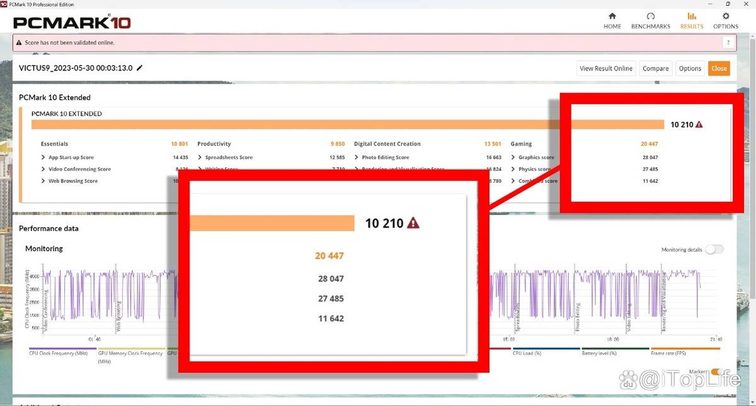Click the pencil icon to rename the result

click(x=140, y=68)
